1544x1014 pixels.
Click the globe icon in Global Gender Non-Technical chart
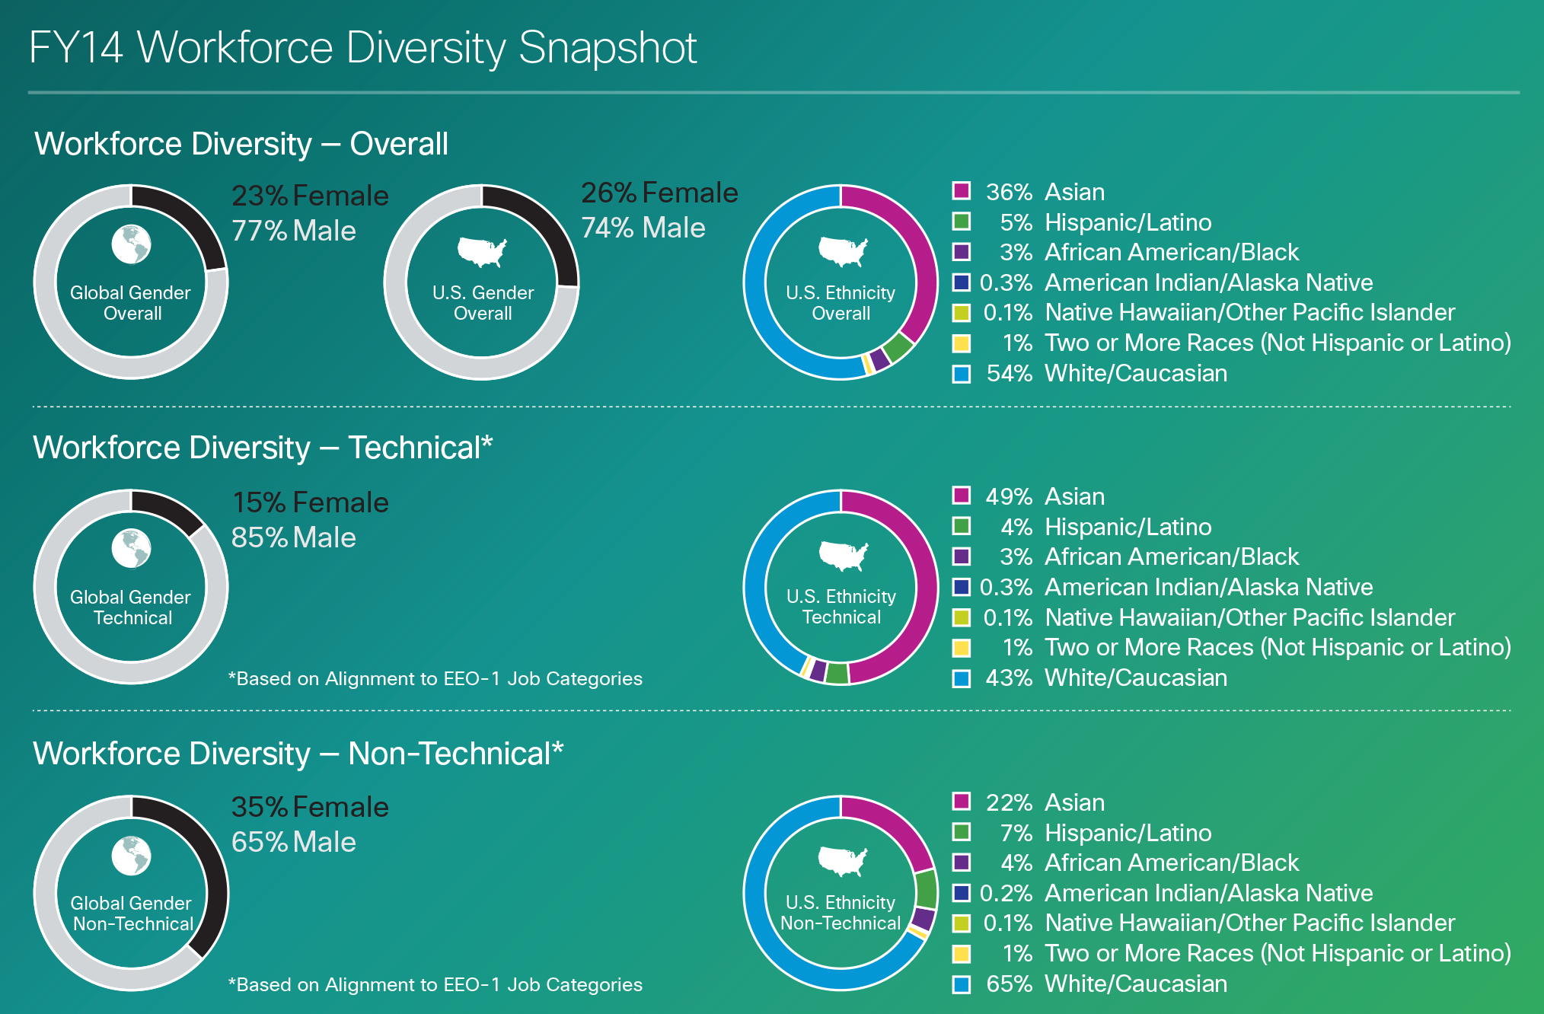131,856
